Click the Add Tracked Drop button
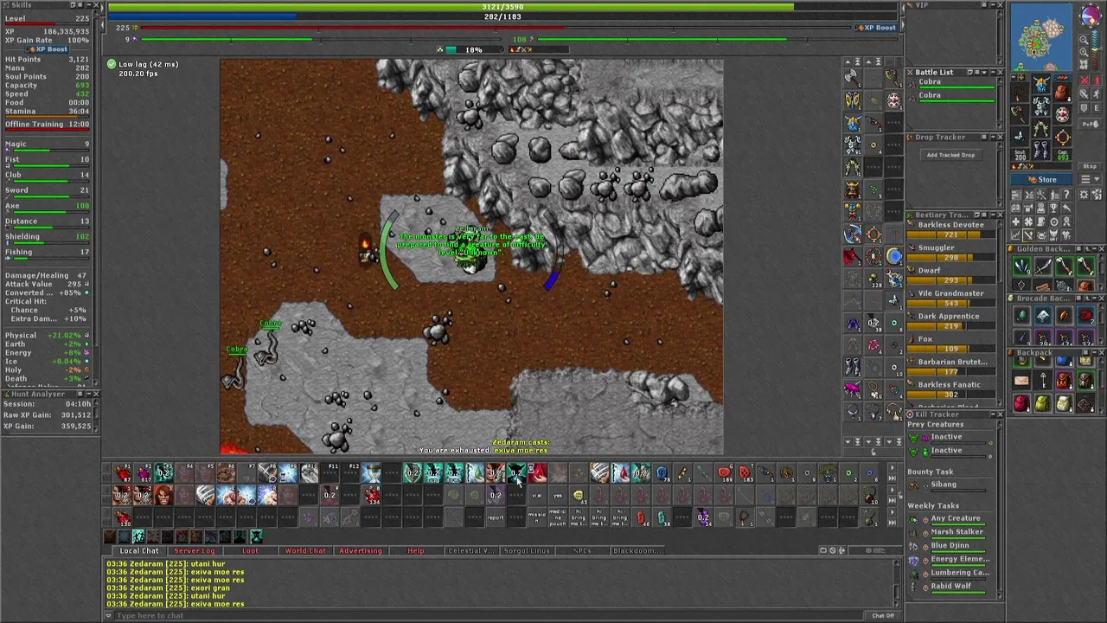 click(x=951, y=155)
